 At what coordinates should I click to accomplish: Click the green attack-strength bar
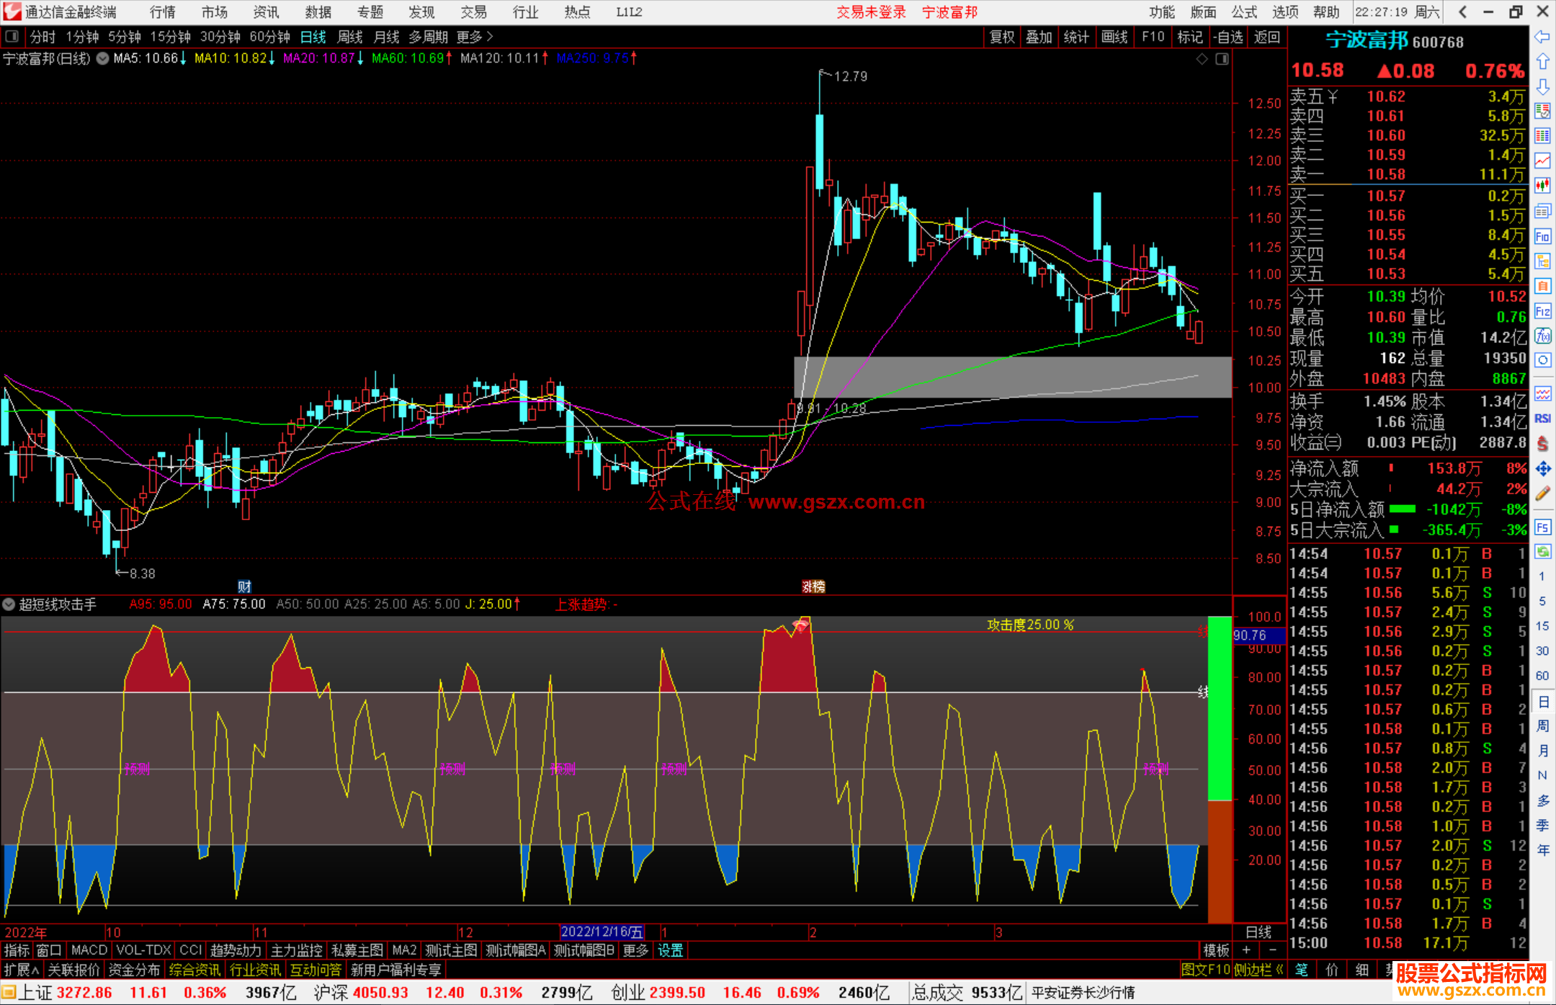(1220, 708)
